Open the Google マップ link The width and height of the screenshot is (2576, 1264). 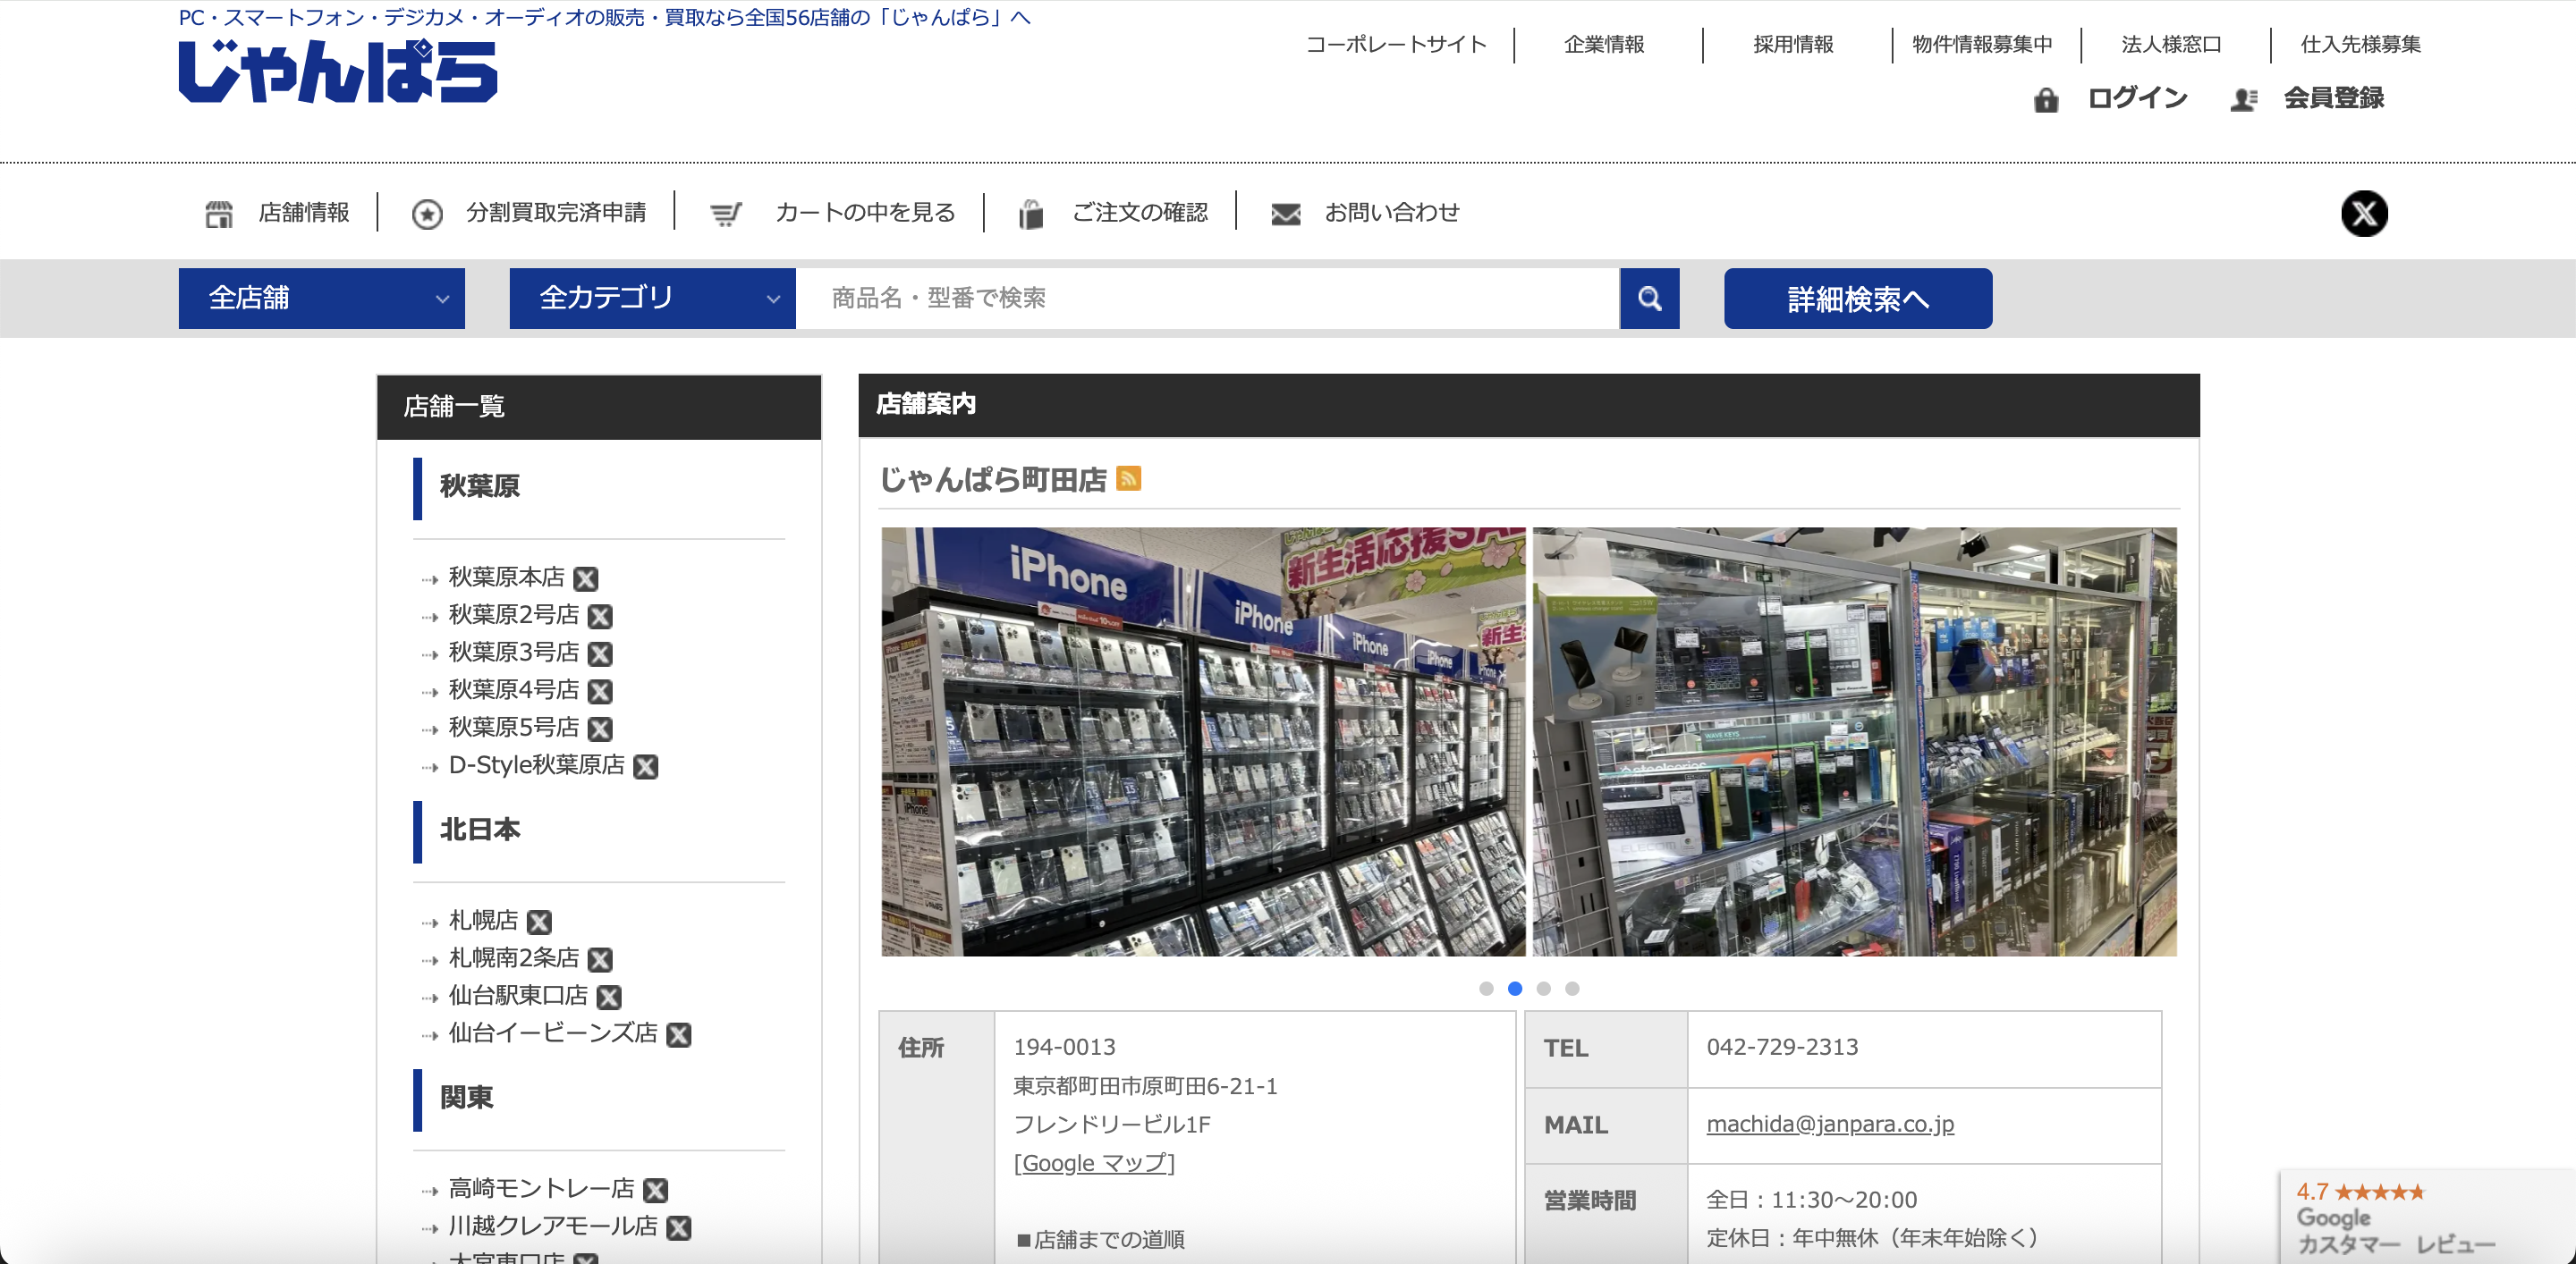[x=1094, y=1163]
